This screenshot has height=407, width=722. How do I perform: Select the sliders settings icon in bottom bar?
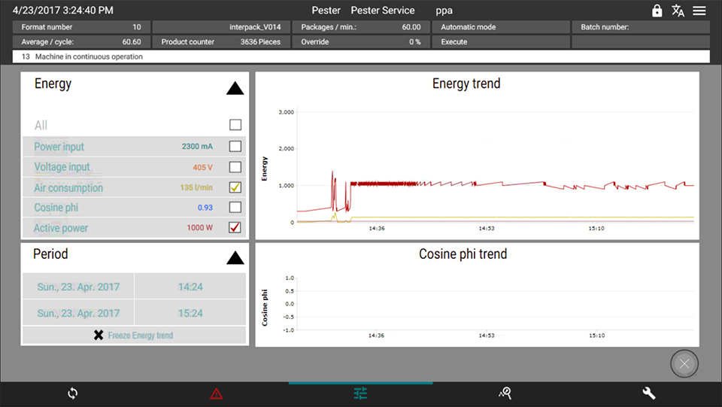tap(361, 393)
